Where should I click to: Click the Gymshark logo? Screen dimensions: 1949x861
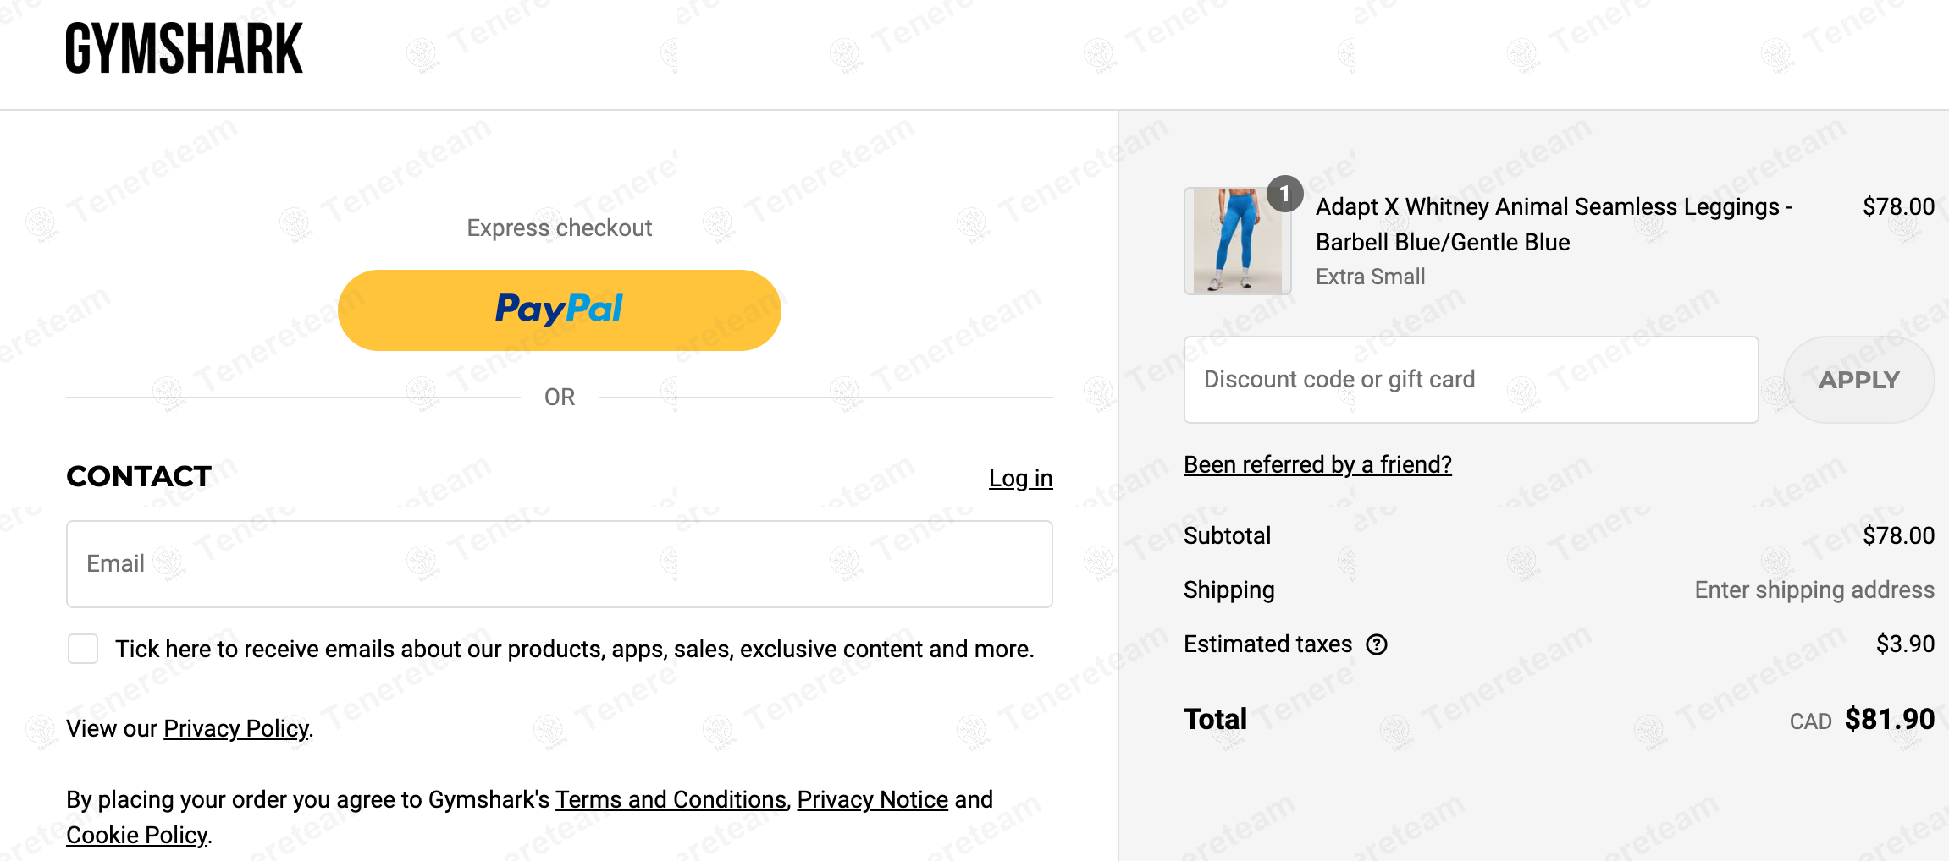(184, 49)
